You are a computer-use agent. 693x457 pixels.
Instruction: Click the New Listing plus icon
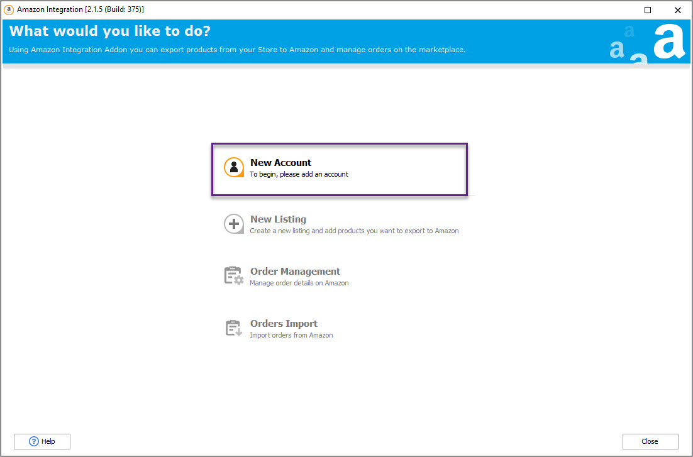coord(234,224)
